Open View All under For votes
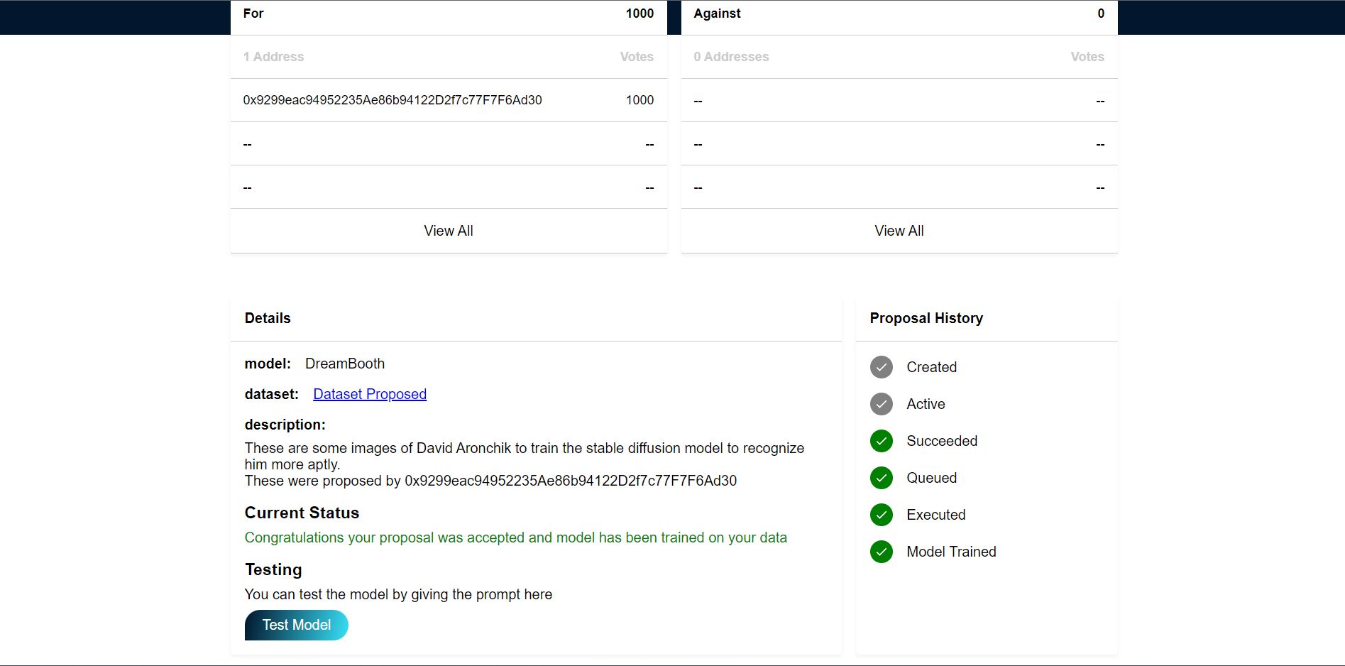This screenshot has width=1345, height=666. click(449, 231)
